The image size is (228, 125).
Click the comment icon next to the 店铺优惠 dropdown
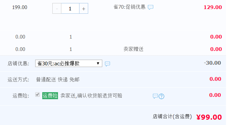(x=107, y=64)
